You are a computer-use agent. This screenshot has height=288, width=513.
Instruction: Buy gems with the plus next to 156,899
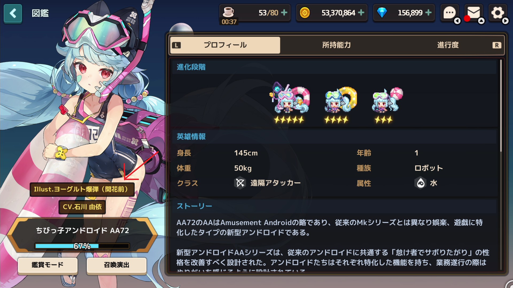[x=428, y=13]
